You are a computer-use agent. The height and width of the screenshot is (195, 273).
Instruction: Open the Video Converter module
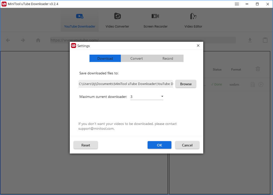tap(117, 20)
